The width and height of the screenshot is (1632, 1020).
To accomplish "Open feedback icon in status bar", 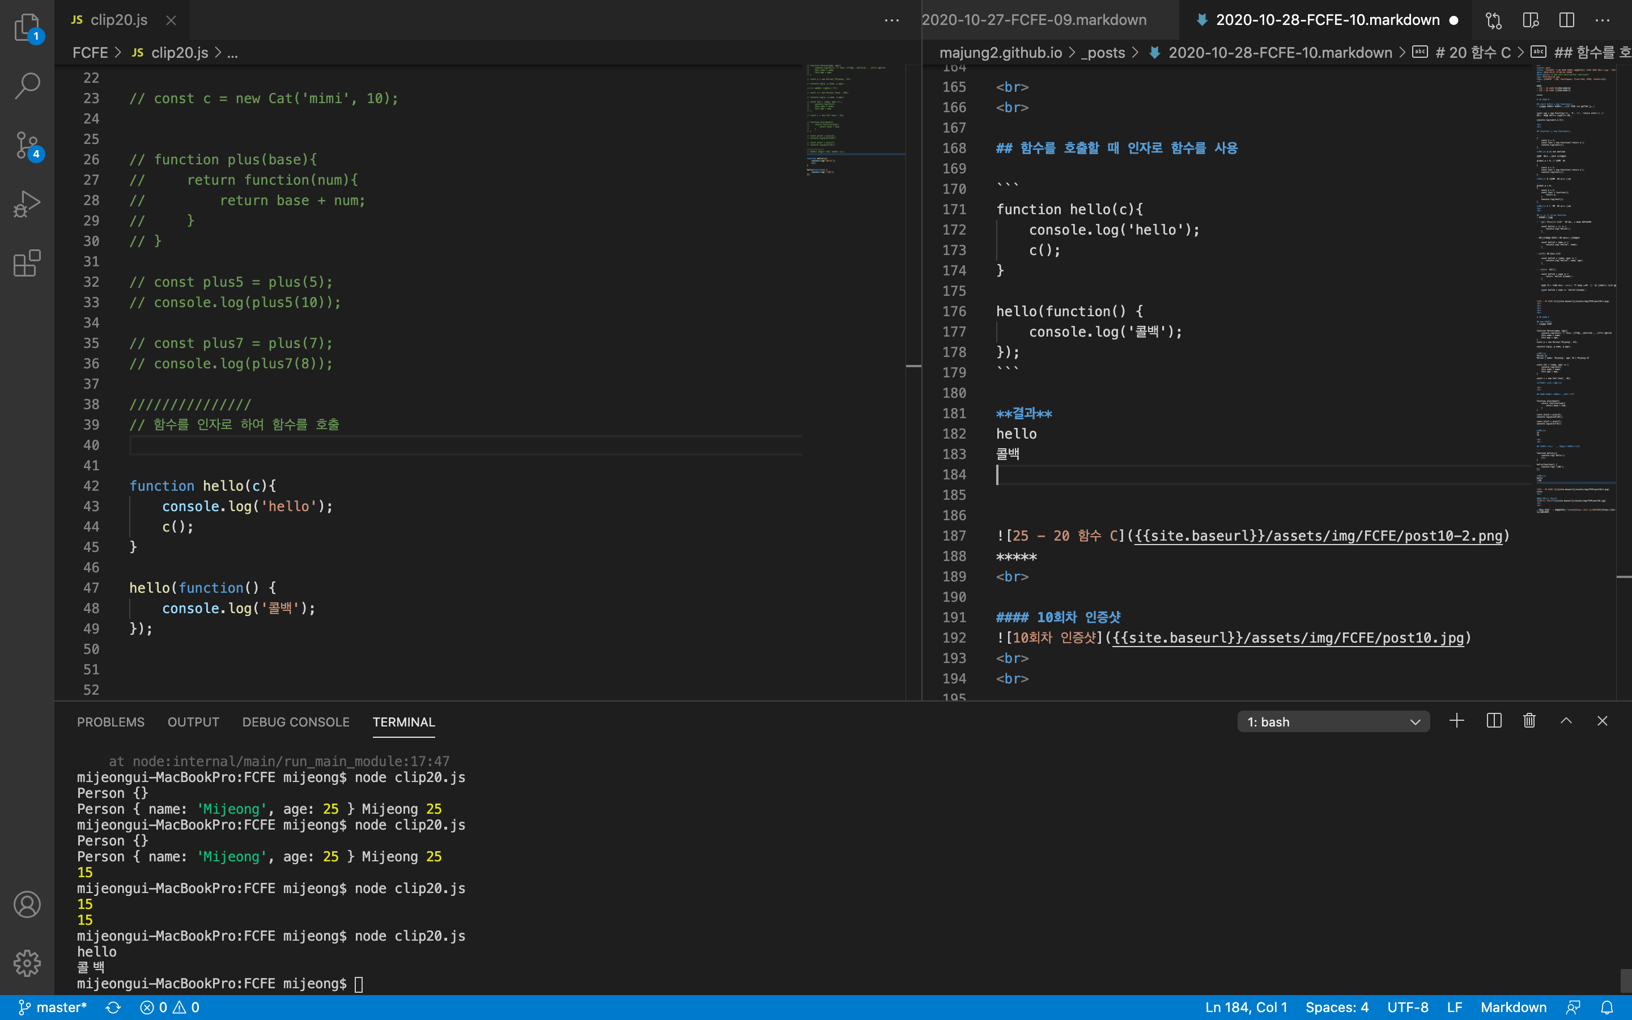I will point(1573,1007).
